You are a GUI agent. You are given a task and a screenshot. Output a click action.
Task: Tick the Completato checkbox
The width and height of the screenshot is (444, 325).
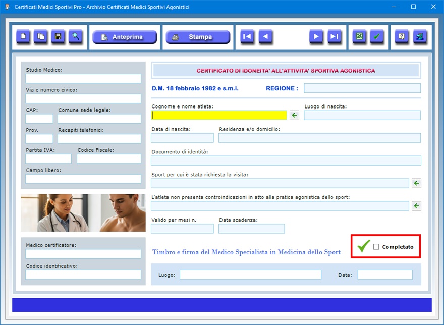[x=376, y=247]
